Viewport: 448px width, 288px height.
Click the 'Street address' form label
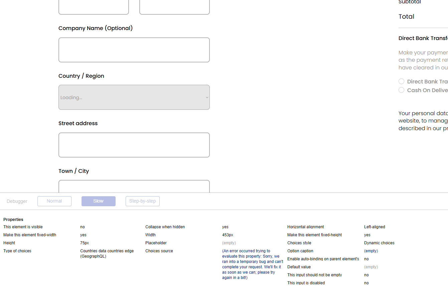coord(78,123)
